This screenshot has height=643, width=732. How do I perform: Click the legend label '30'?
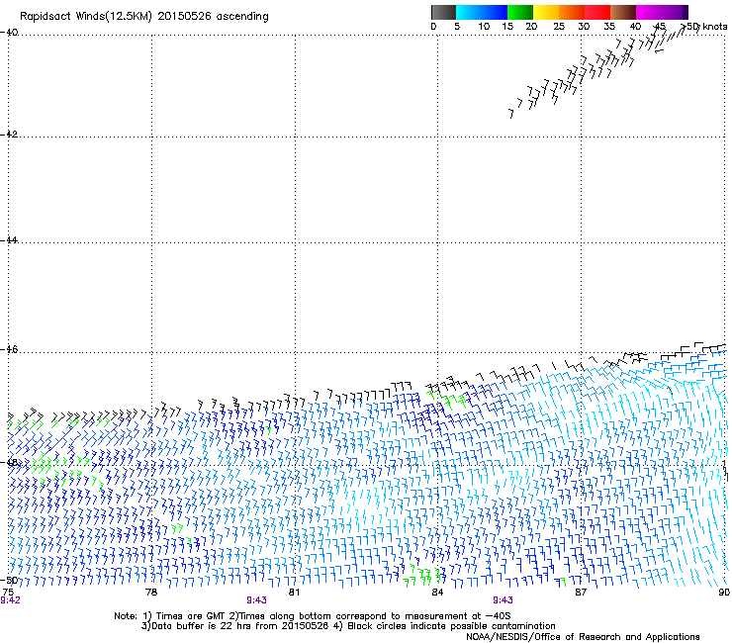click(584, 27)
